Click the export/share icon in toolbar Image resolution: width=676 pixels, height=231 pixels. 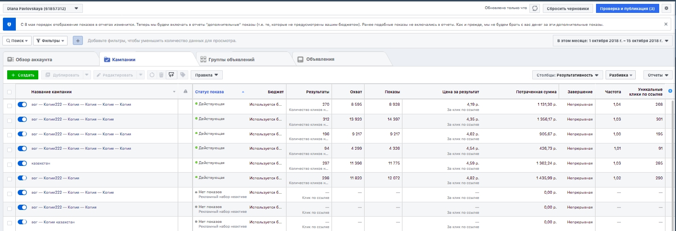coord(172,75)
